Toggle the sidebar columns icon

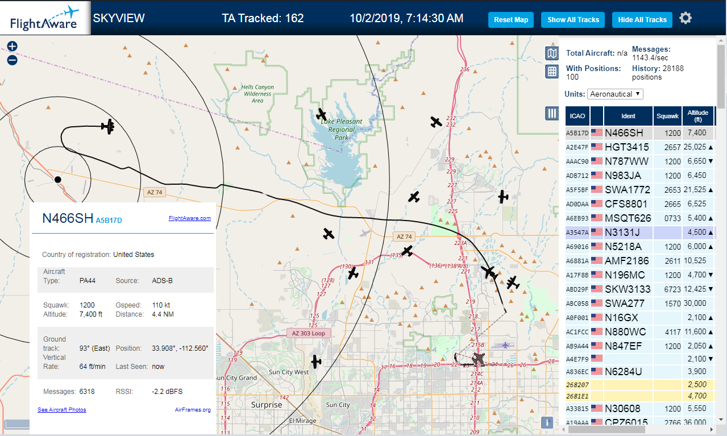[551, 113]
